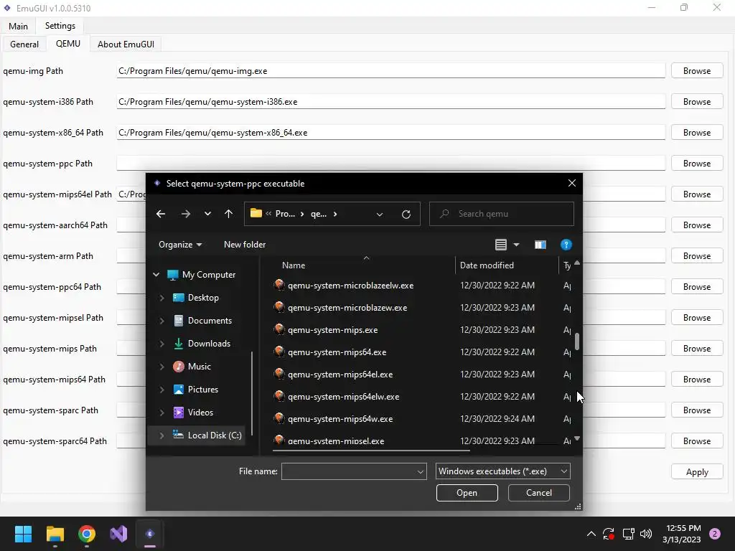Screen dimensions: 735x551
Task: Click the file list vertical scrollbar thumb
Action: point(577,342)
